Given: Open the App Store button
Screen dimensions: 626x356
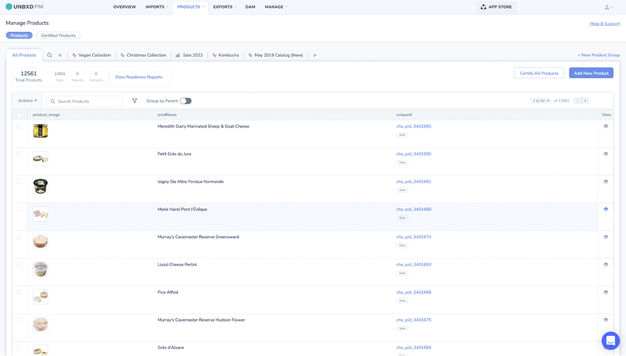Looking at the screenshot, I should [496, 7].
